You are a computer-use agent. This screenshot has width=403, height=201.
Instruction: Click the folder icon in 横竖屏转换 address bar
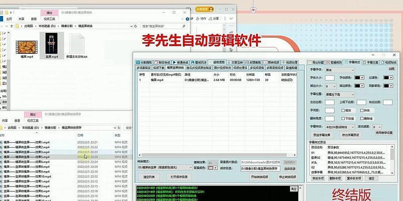click(x=17, y=26)
